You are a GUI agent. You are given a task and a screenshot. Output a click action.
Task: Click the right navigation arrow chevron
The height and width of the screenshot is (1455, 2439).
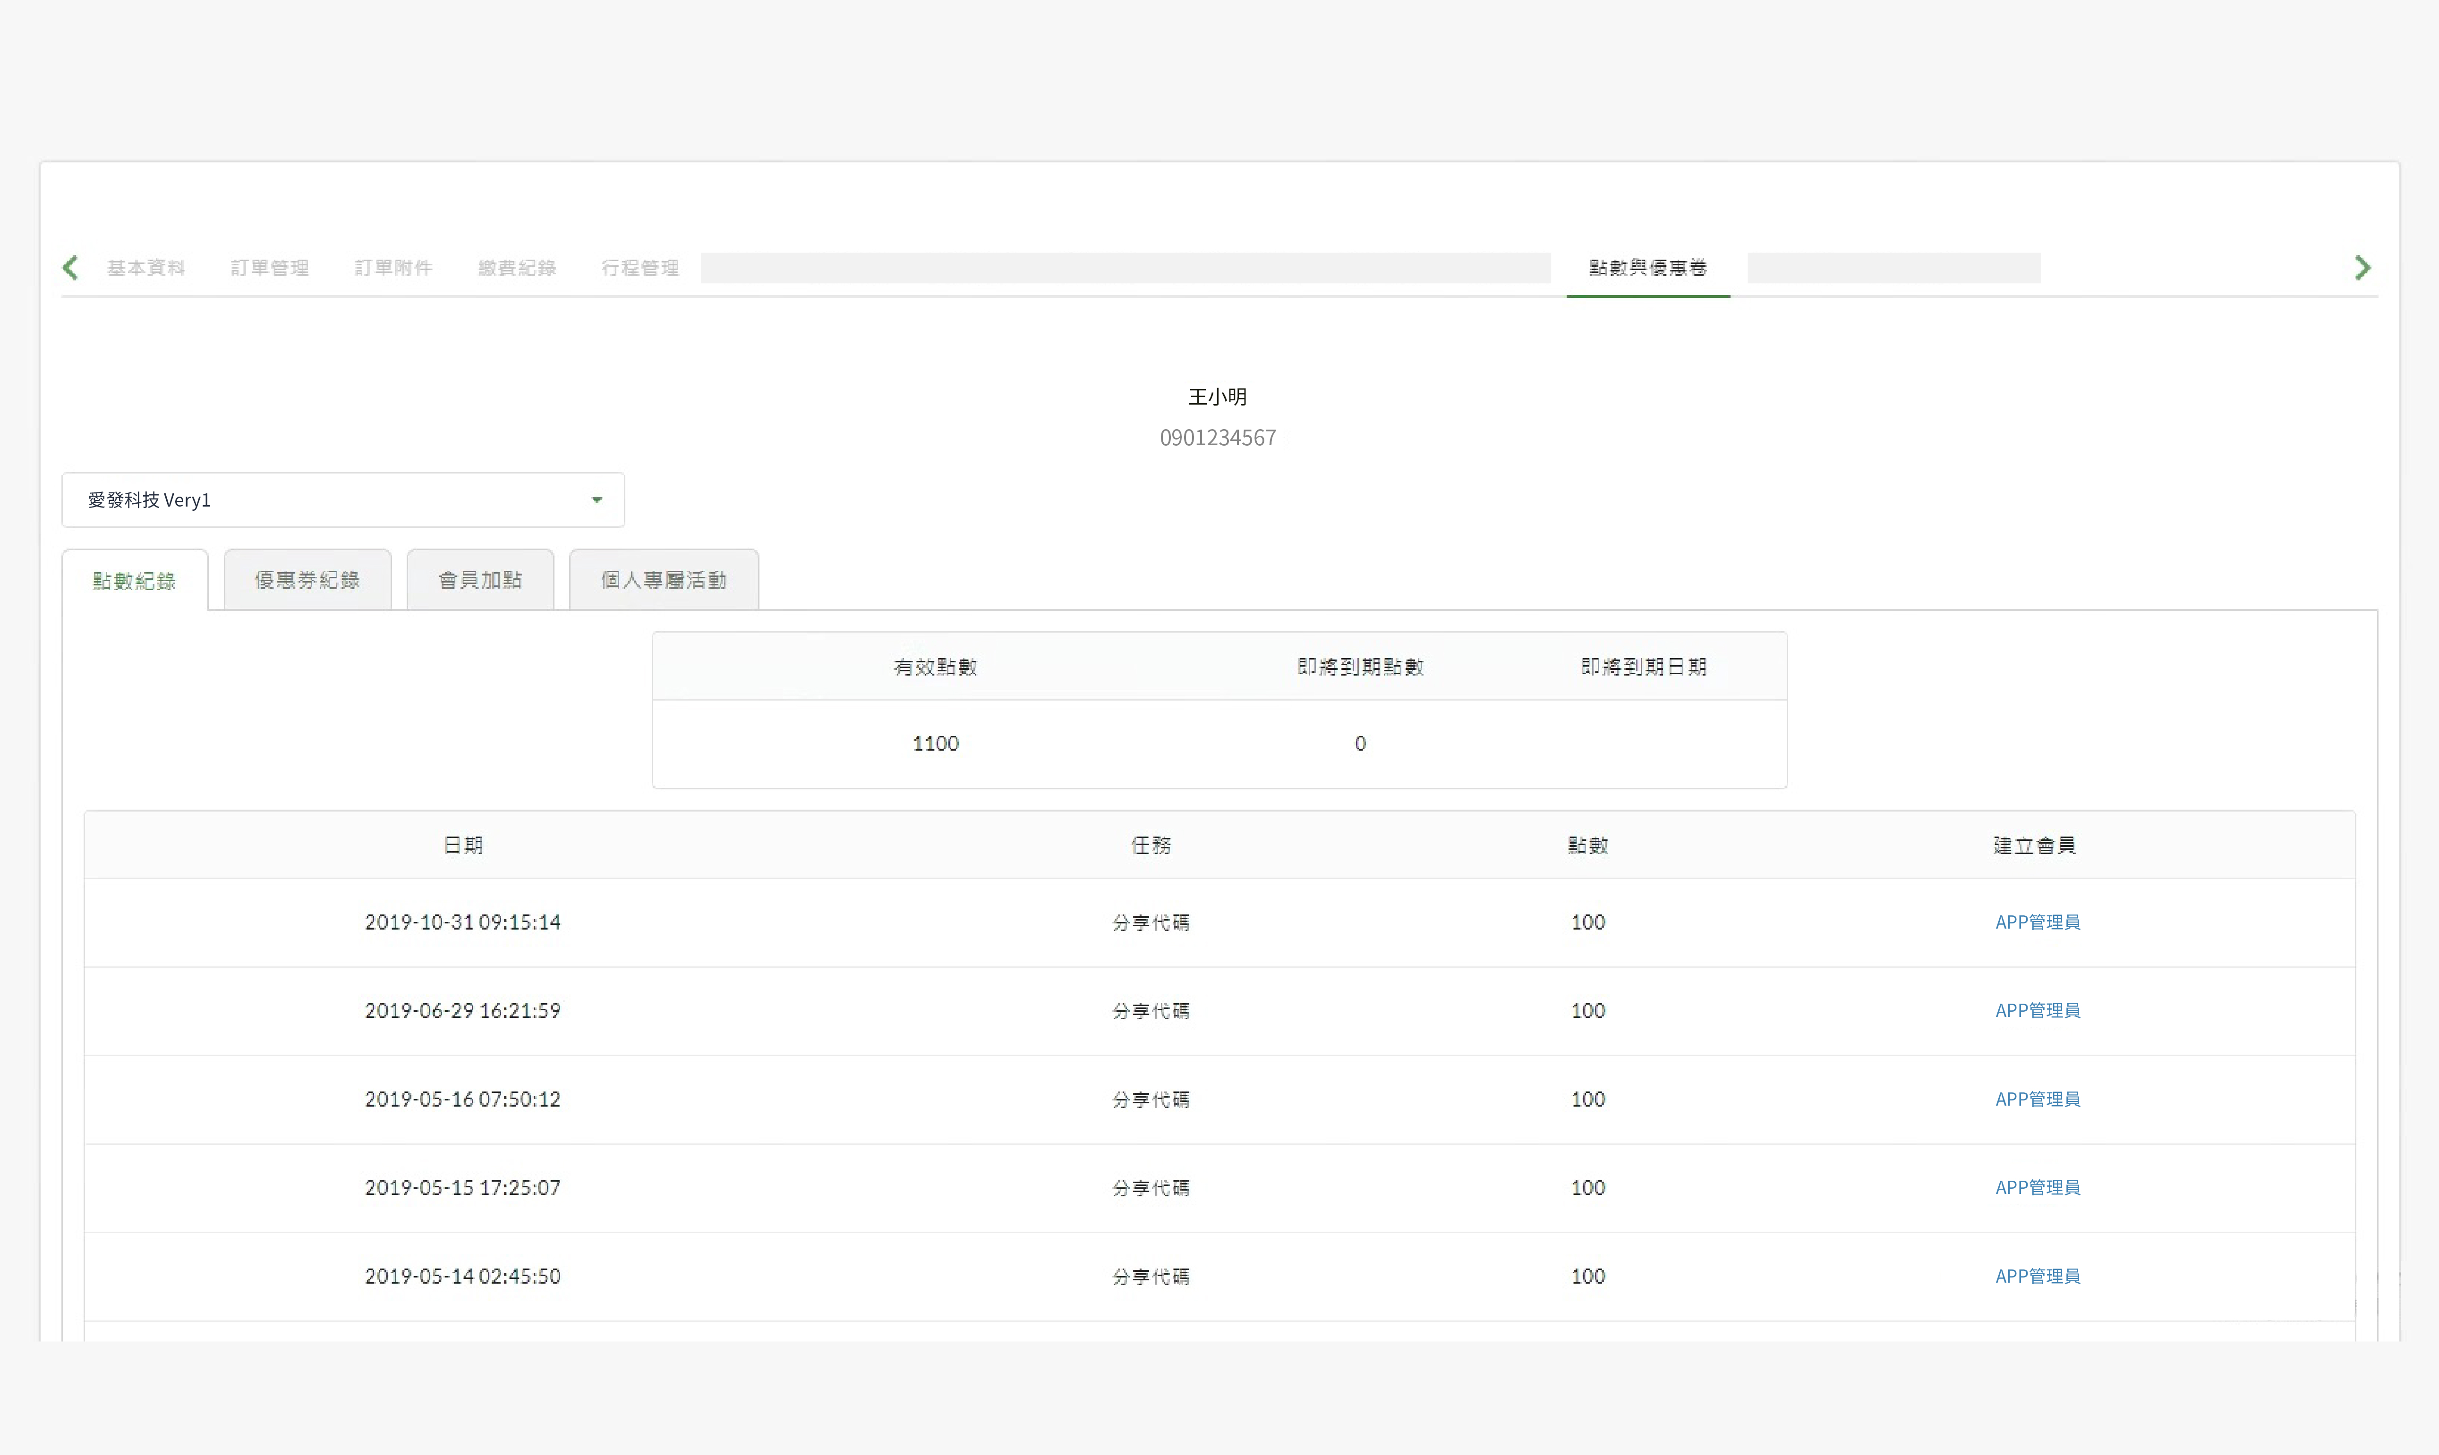tap(2363, 267)
